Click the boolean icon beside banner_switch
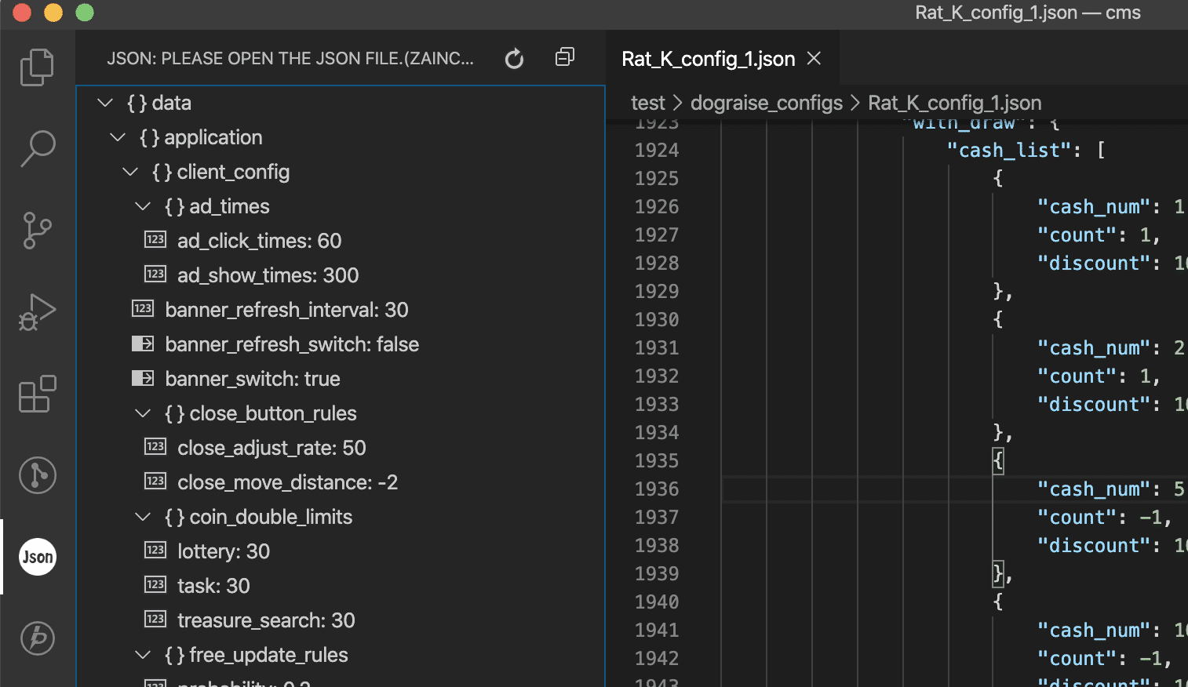Screen dimensions: 1188x687 tap(143, 378)
